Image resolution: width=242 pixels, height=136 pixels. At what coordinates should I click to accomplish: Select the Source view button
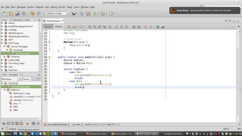48,26
